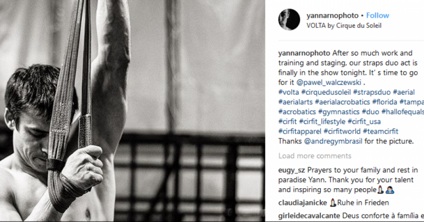Open the yannarnophoto profile avatar
The width and height of the screenshot is (424, 222).
[289, 20]
